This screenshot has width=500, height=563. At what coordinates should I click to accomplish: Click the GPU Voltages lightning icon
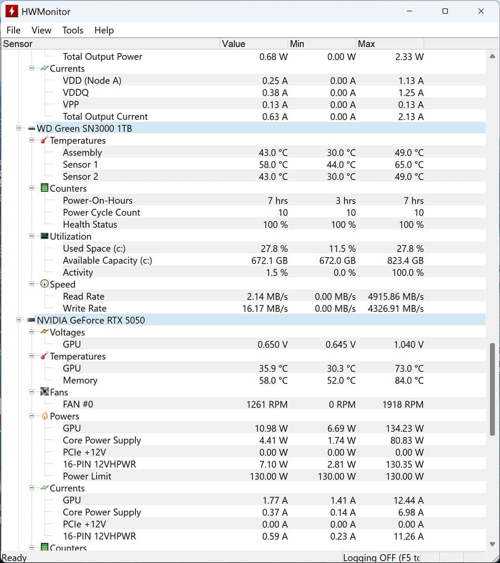point(45,332)
